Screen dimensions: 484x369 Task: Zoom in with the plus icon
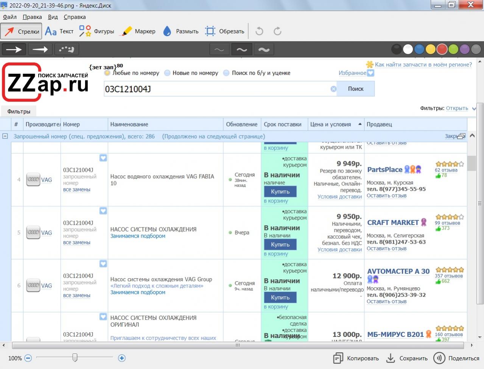(122, 358)
